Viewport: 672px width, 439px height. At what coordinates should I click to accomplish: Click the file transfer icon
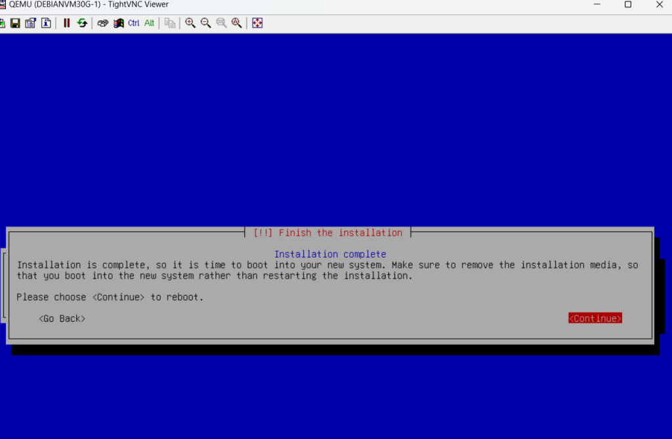click(x=170, y=23)
